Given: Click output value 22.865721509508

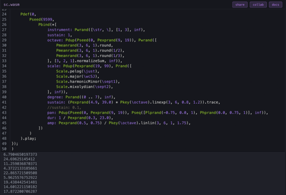Looking at the screenshot, I should point(20,173).
